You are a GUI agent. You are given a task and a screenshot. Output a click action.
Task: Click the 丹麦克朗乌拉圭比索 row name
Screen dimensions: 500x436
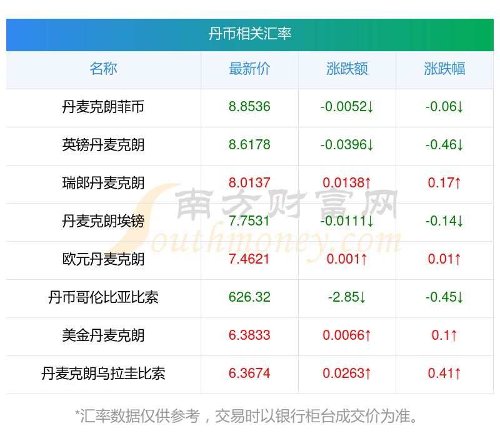103,373
